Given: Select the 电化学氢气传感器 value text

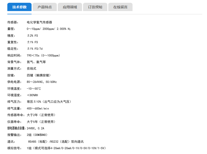Looking at the screenshot, I should [x=40, y=22].
